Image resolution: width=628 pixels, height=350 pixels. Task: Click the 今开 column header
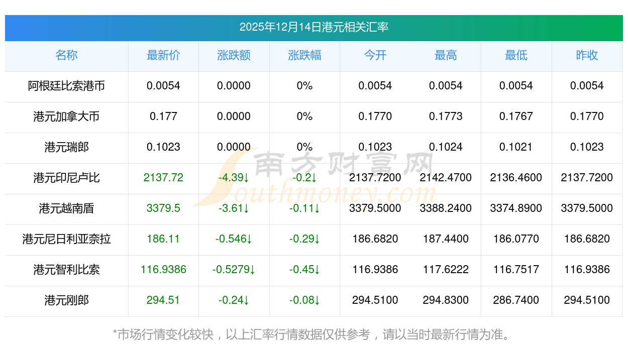click(375, 55)
